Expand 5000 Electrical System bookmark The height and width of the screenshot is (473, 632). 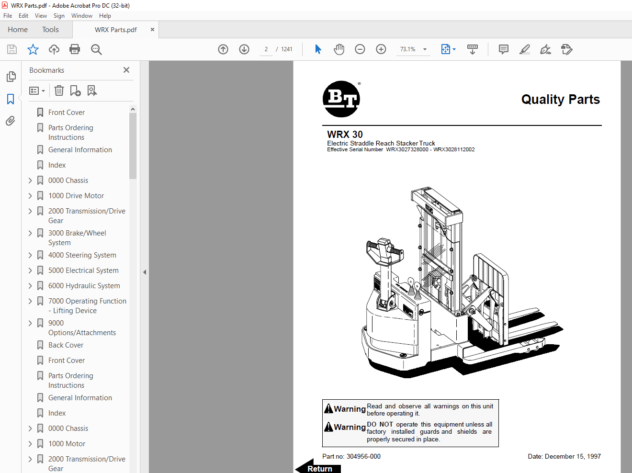tap(30, 270)
